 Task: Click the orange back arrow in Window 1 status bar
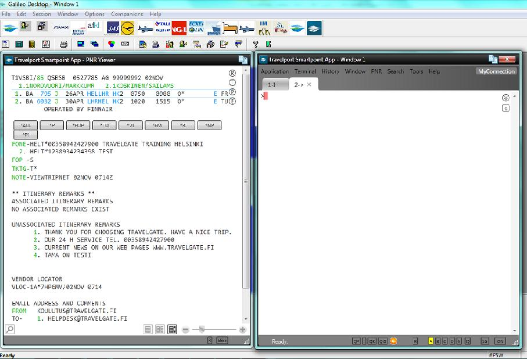tap(393, 341)
